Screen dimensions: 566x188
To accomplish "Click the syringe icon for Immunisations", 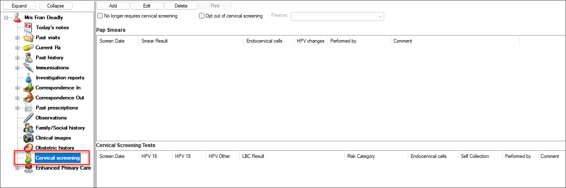I will pyautogui.click(x=28, y=68).
